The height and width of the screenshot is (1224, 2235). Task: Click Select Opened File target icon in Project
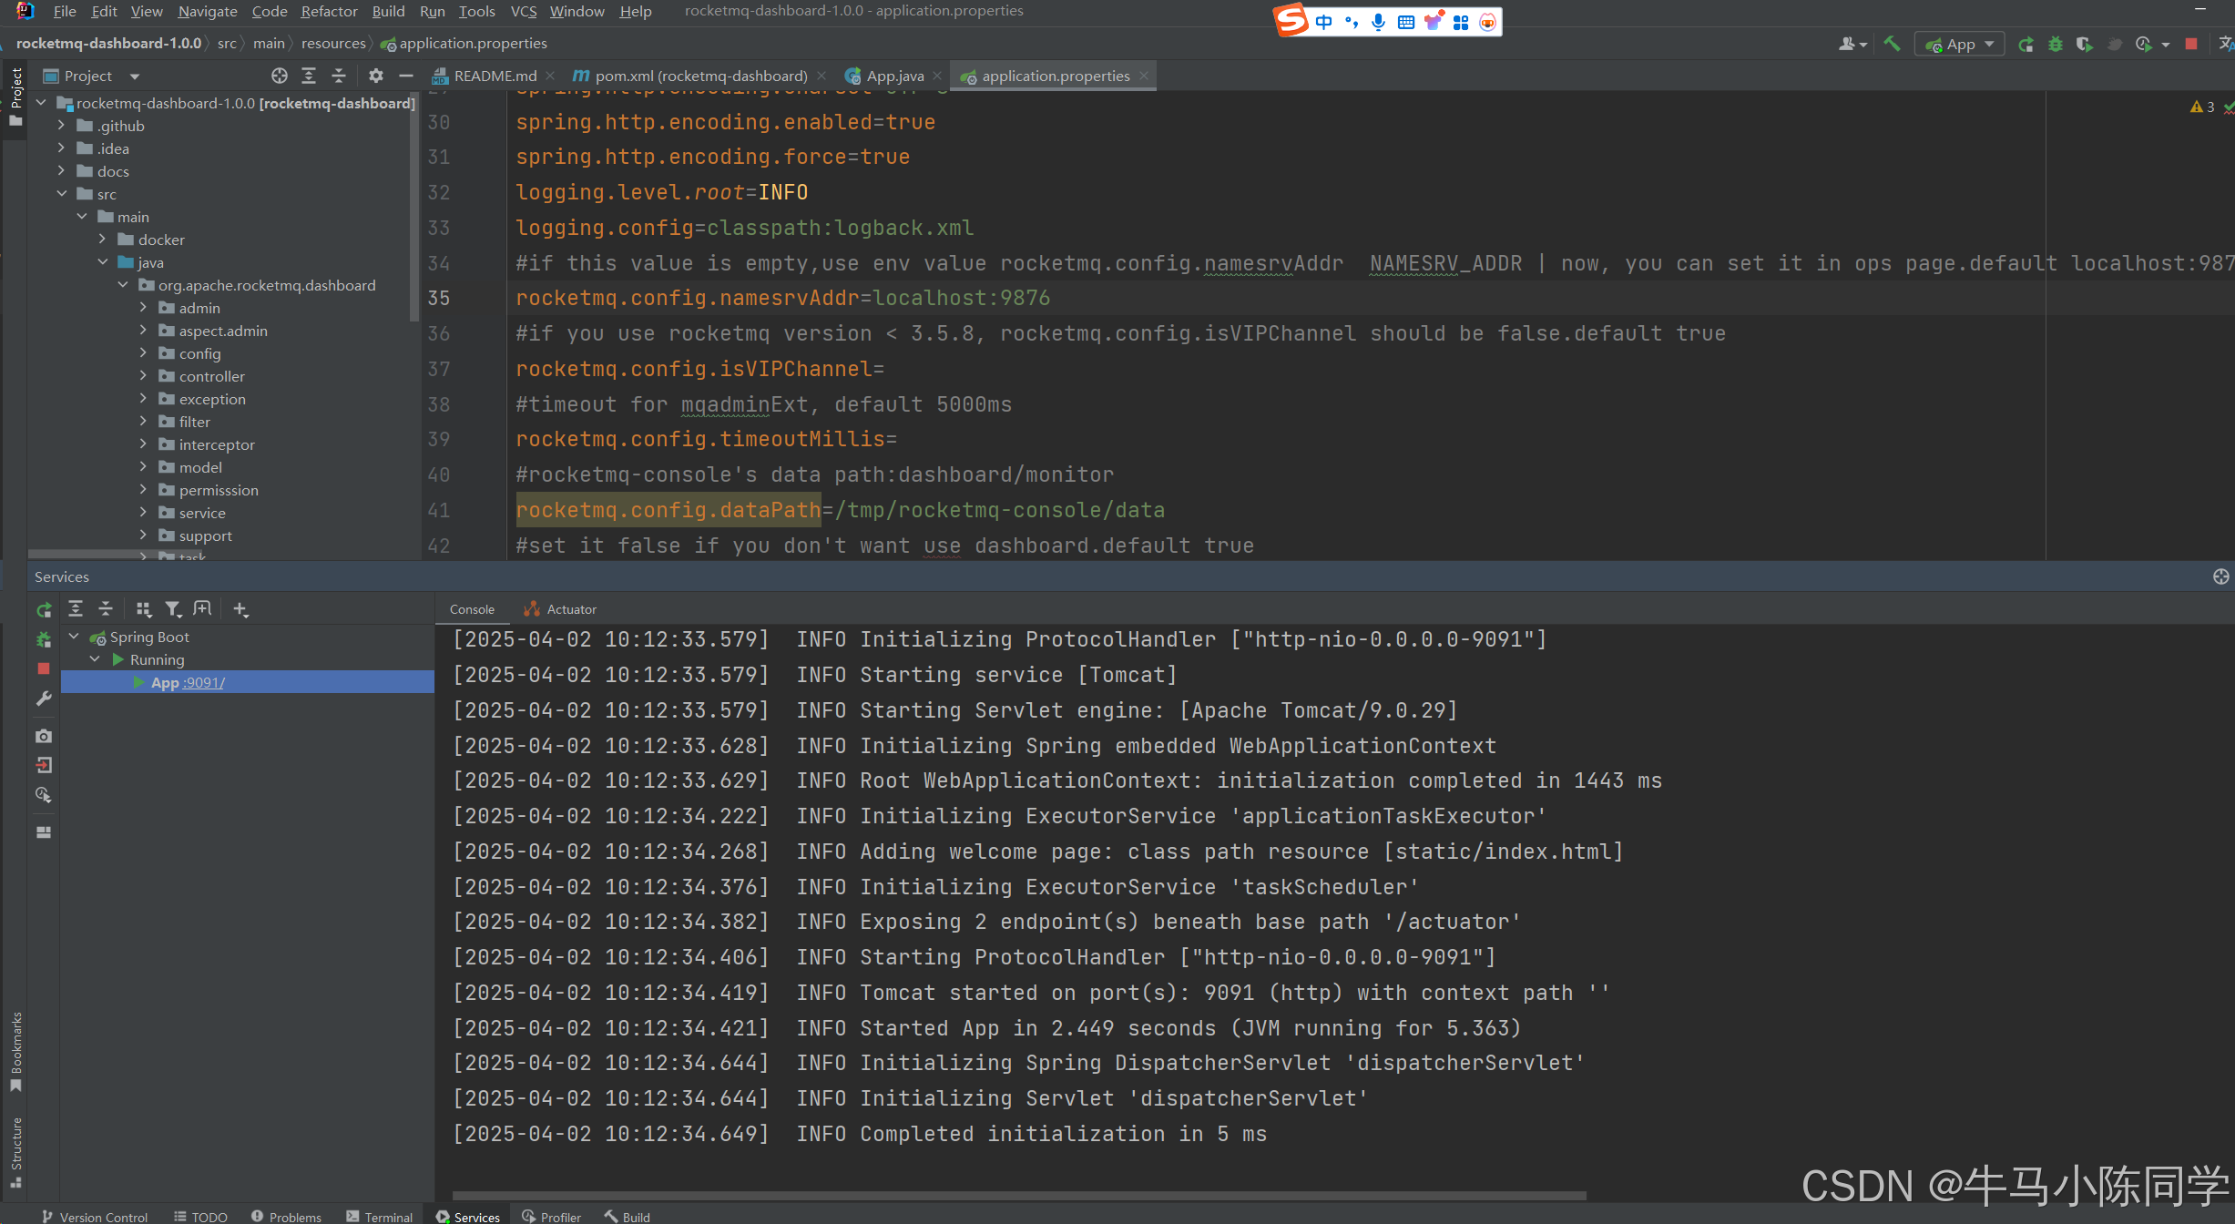[280, 76]
